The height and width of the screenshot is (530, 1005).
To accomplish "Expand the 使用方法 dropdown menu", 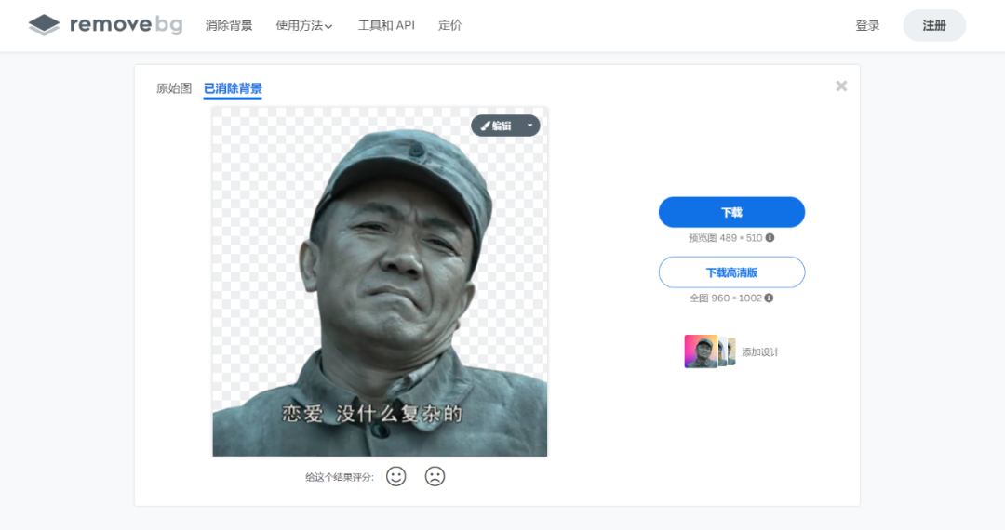I will [304, 26].
